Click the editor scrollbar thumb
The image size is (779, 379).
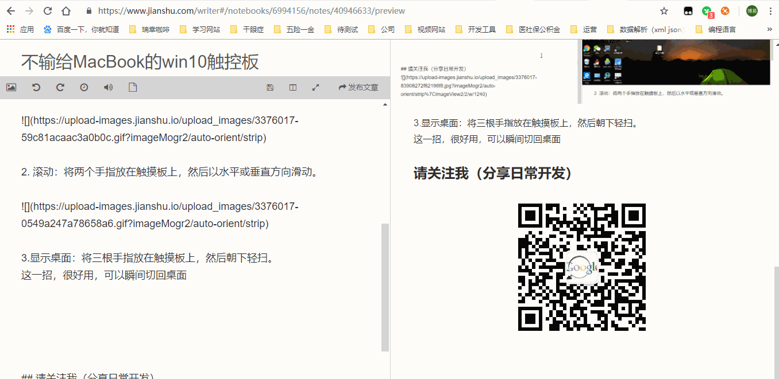385,287
